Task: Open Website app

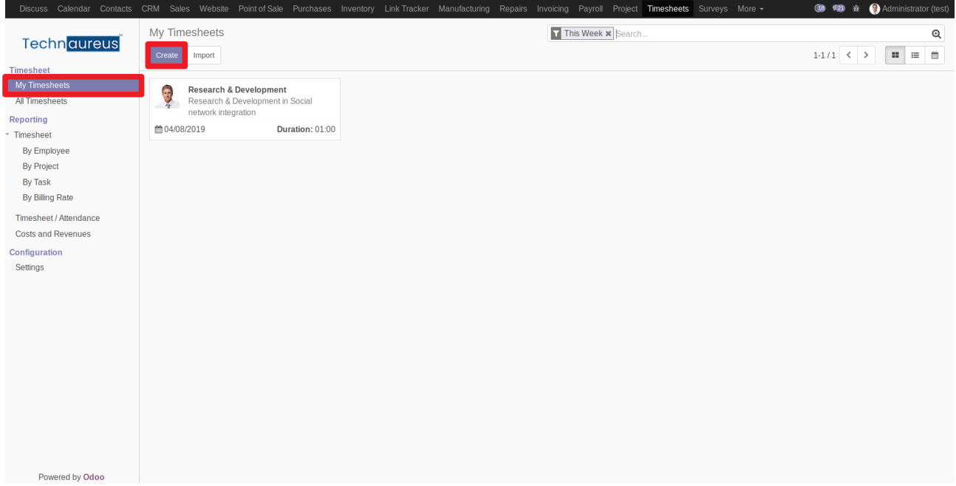Action: coord(214,9)
